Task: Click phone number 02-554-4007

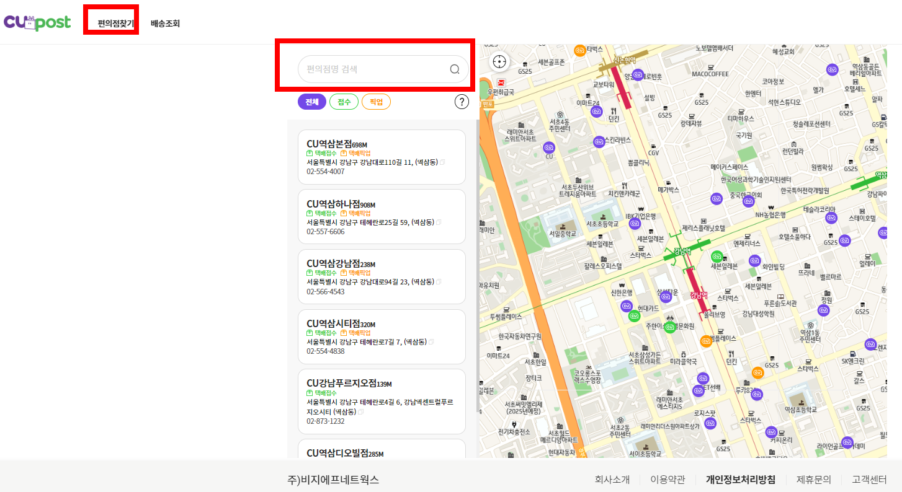Action: tap(326, 172)
